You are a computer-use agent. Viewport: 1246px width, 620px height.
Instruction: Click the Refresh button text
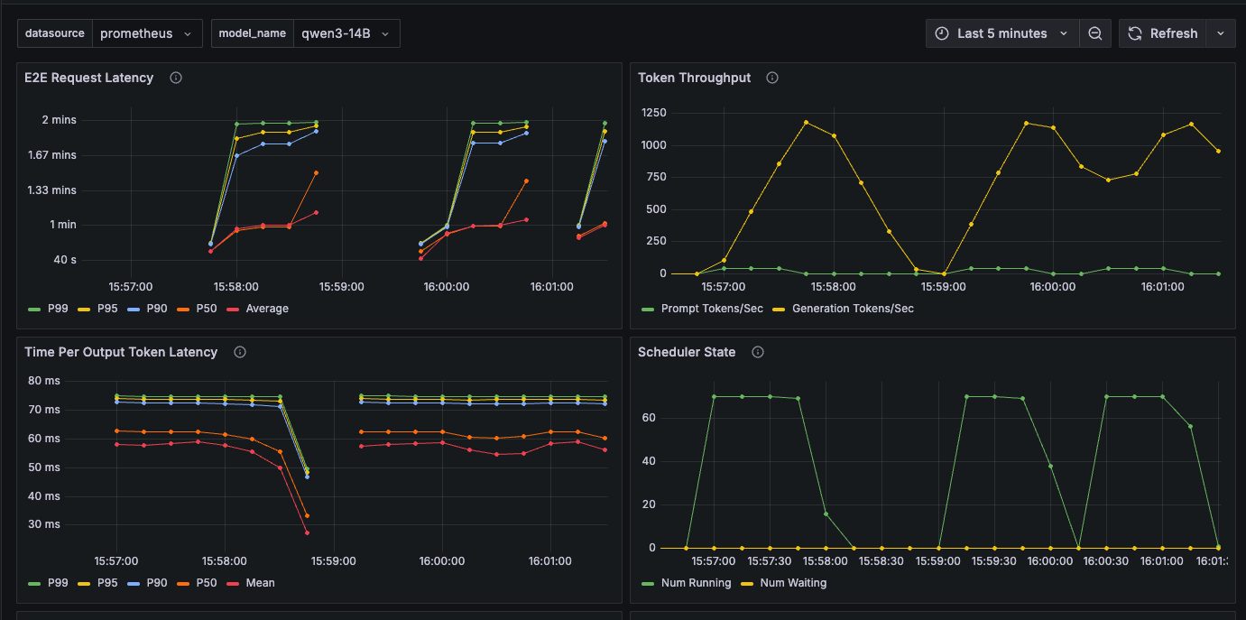[x=1174, y=33]
